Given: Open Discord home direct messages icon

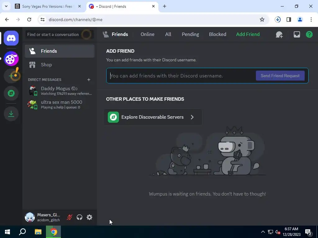Looking at the screenshot, I should 11,38.
